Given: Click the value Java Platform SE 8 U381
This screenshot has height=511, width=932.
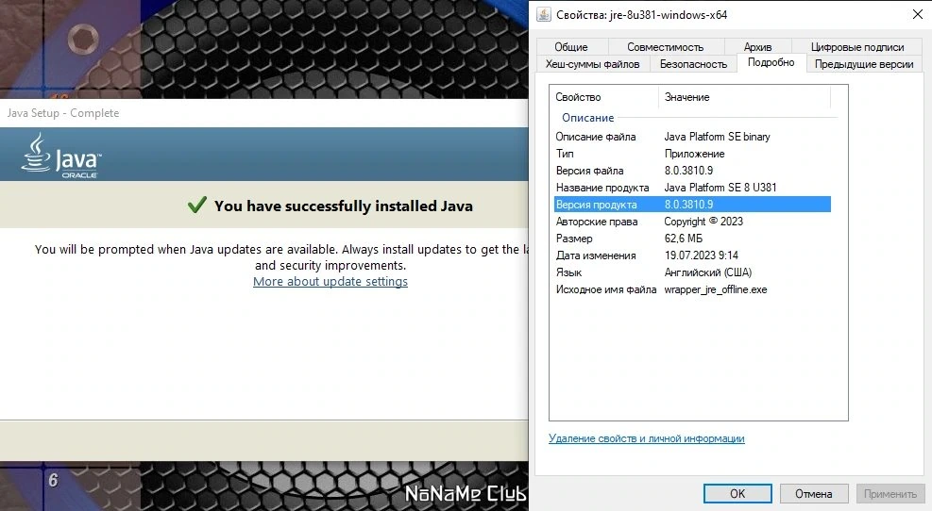Looking at the screenshot, I should (x=720, y=188).
